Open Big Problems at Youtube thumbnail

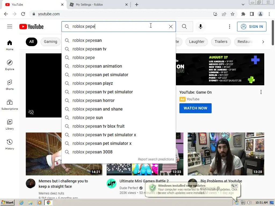click(226, 154)
